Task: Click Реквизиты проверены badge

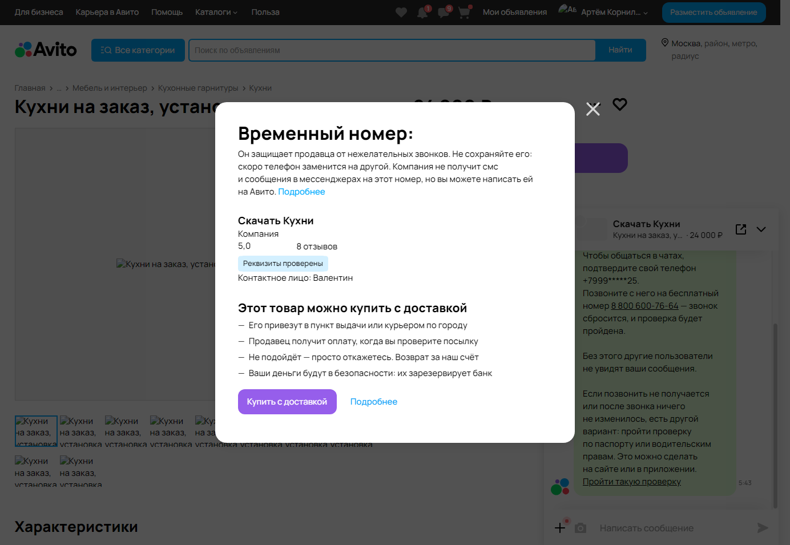Action: pos(283,264)
